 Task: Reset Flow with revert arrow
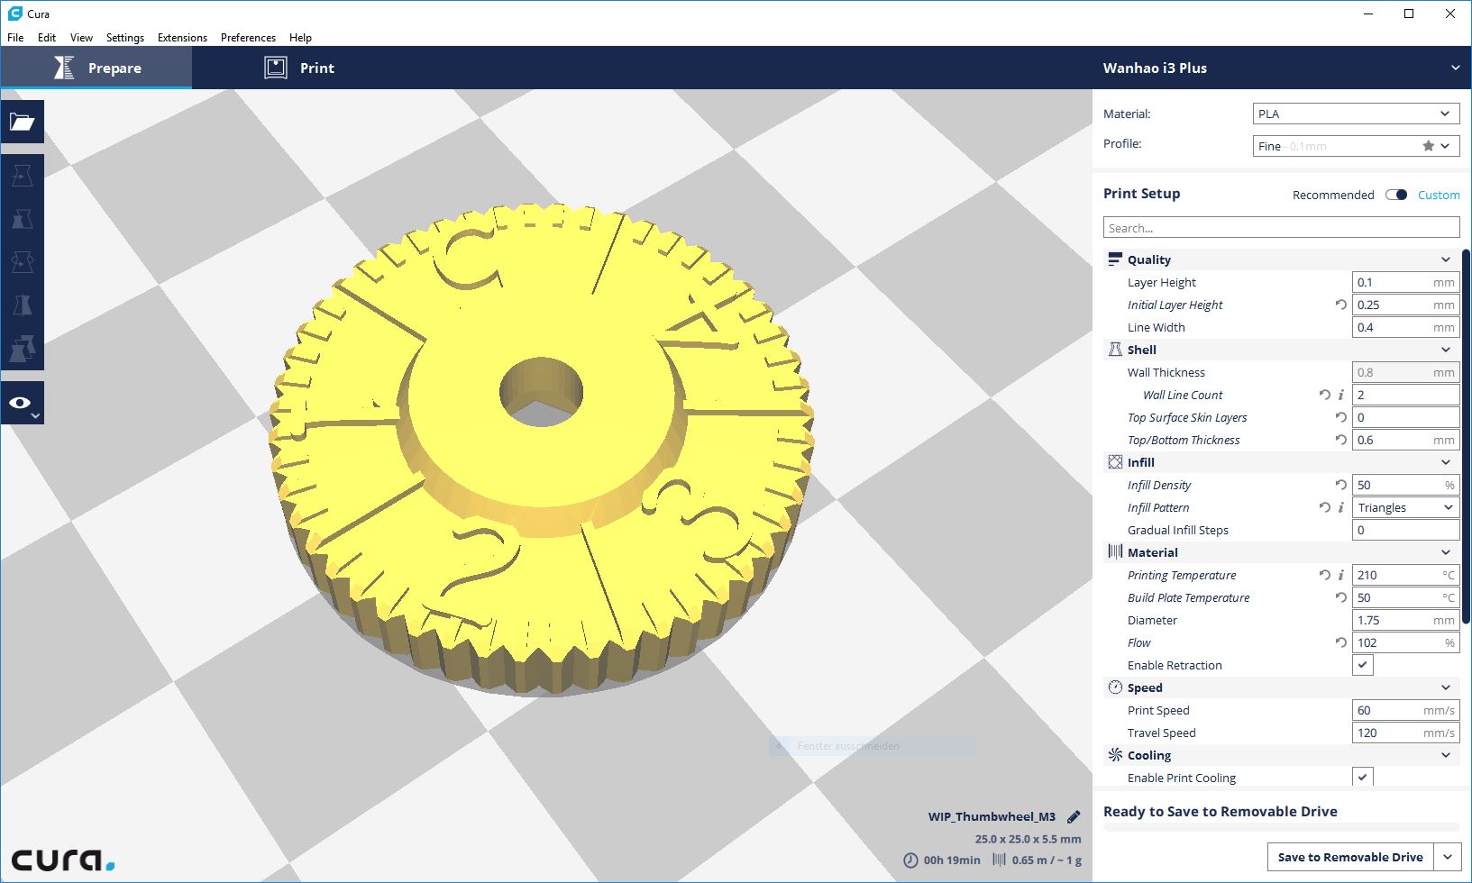1341,642
